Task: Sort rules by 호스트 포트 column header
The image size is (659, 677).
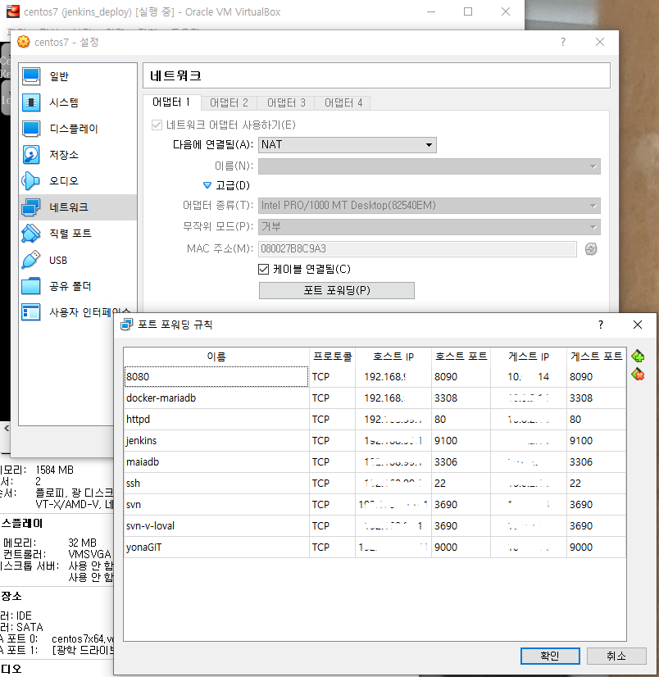Action: point(461,357)
